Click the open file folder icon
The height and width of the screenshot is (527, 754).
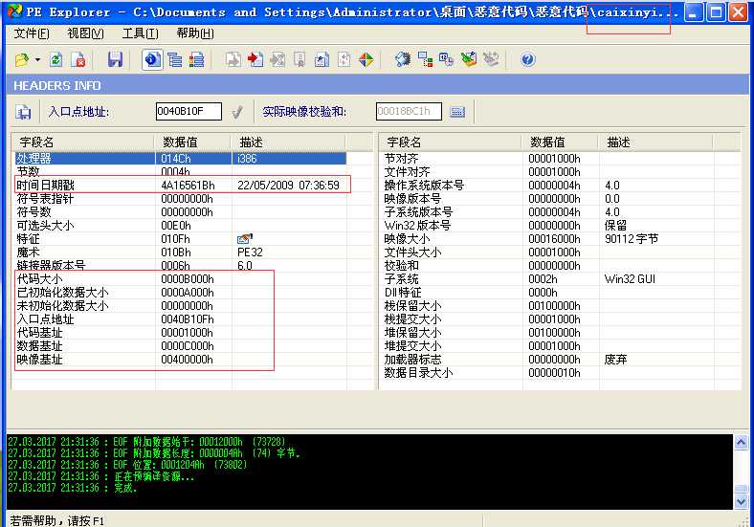click(x=21, y=59)
